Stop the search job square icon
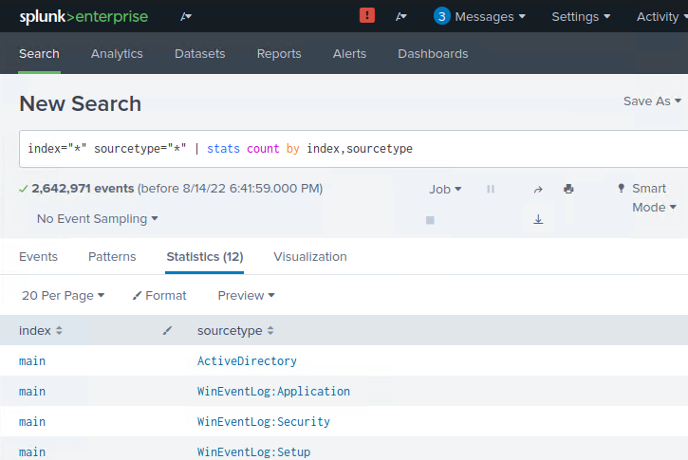This screenshot has height=460, width=688. [x=430, y=220]
